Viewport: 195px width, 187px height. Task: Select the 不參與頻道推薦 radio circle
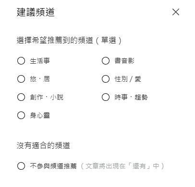[x=21, y=166]
